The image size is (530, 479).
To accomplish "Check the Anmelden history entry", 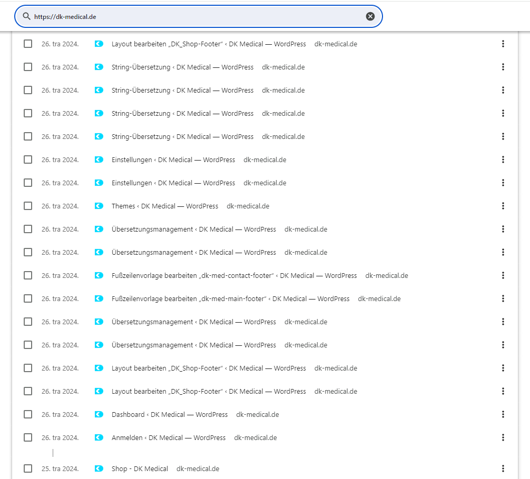I will (28, 437).
